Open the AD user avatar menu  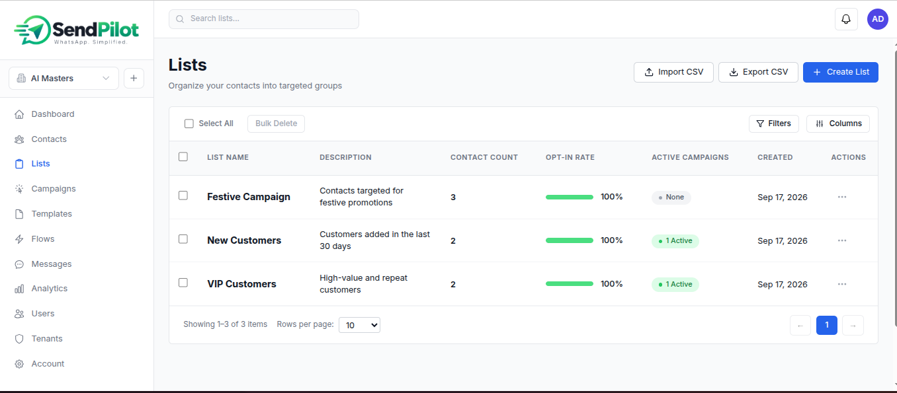click(x=878, y=19)
